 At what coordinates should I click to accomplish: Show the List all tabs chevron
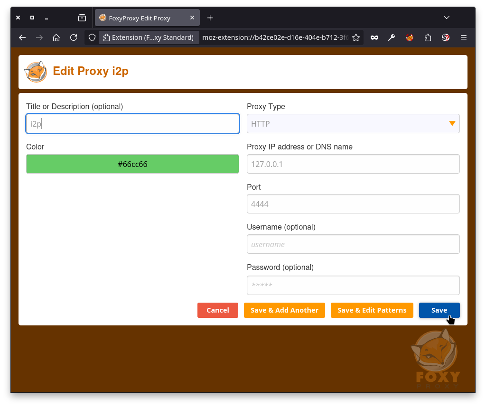[x=446, y=18]
